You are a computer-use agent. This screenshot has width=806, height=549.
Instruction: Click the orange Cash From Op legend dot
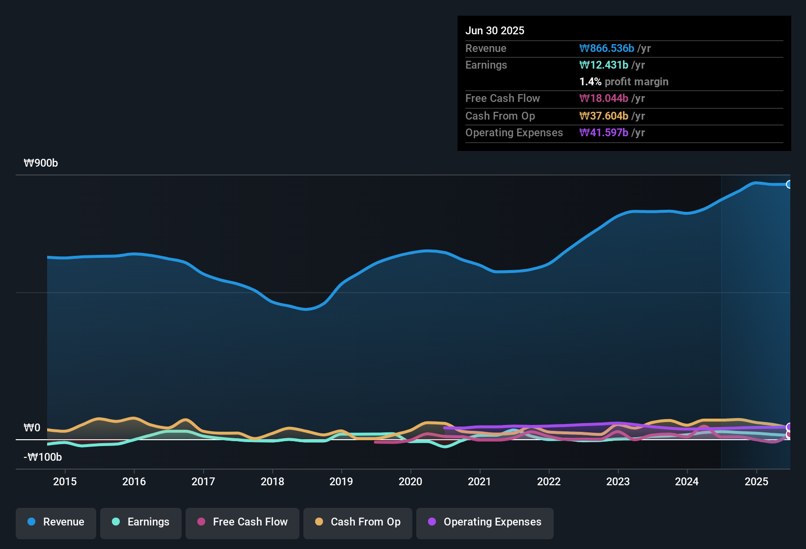coord(318,522)
